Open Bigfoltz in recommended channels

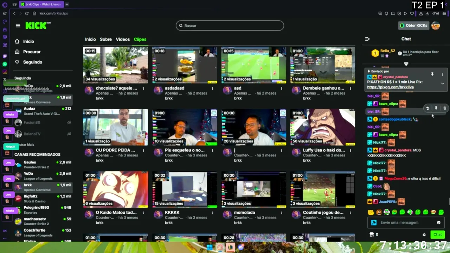tap(42, 199)
